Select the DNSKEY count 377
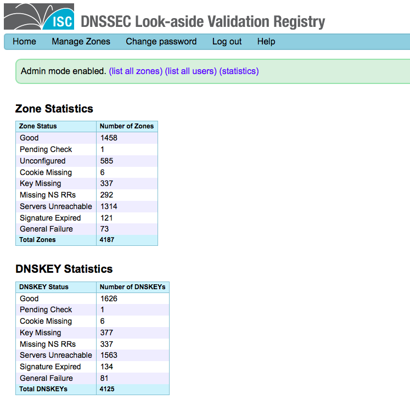Screen dimensions: 410x405 click(106, 333)
